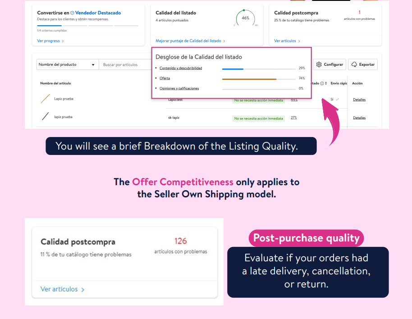Click the info icon in the column header

tap(322, 83)
